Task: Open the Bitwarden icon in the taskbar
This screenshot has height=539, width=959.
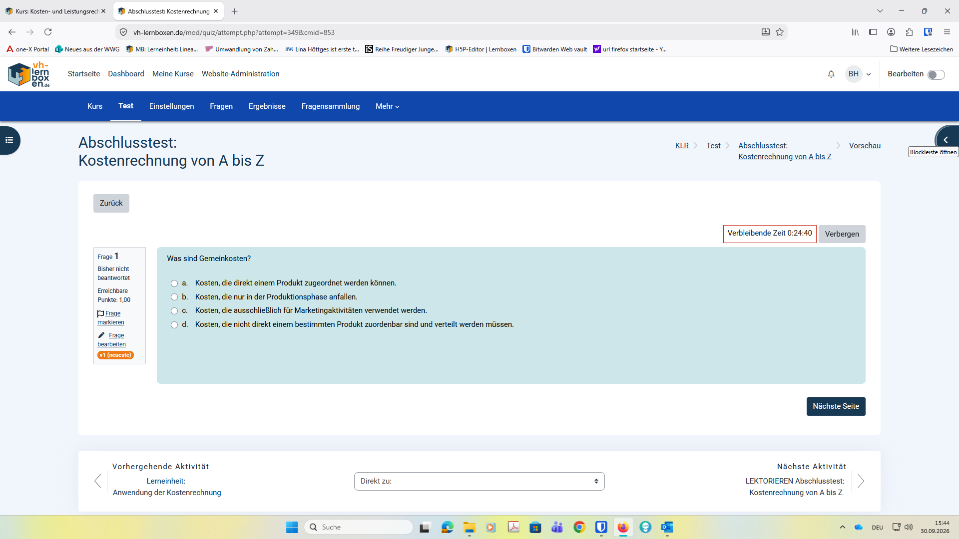Action: (x=601, y=527)
